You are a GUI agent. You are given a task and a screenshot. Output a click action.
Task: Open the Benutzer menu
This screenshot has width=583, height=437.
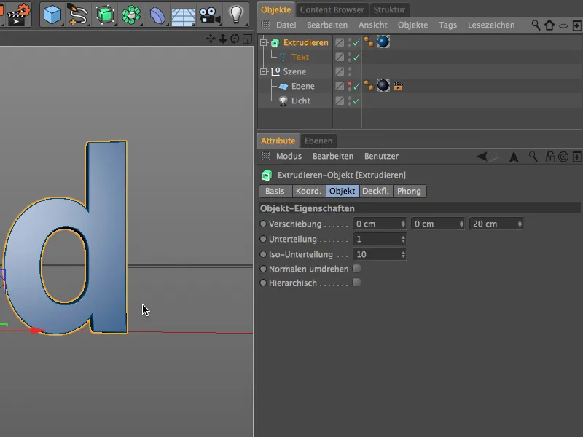(381, 156)
